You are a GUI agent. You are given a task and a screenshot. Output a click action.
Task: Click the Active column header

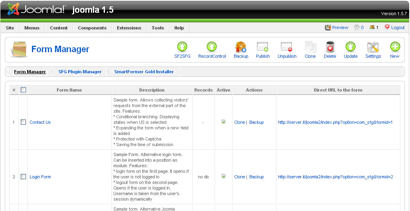pyautogui.click(x=224, y=90)
